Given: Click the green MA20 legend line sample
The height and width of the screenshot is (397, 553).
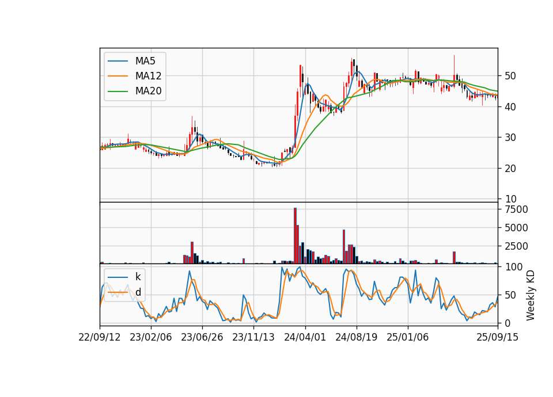Looking at the screenshot, I should pyautogui.click(x=118, y=91).
